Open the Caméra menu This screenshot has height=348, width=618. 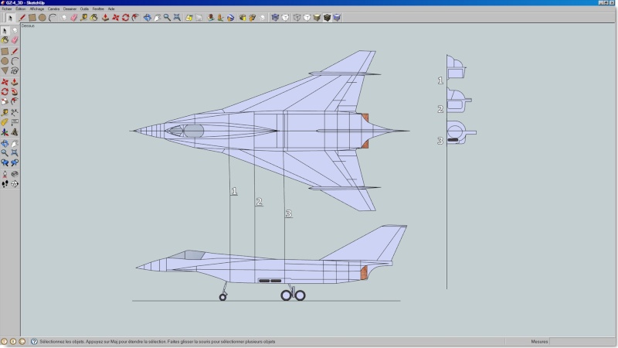click(53, 9)
